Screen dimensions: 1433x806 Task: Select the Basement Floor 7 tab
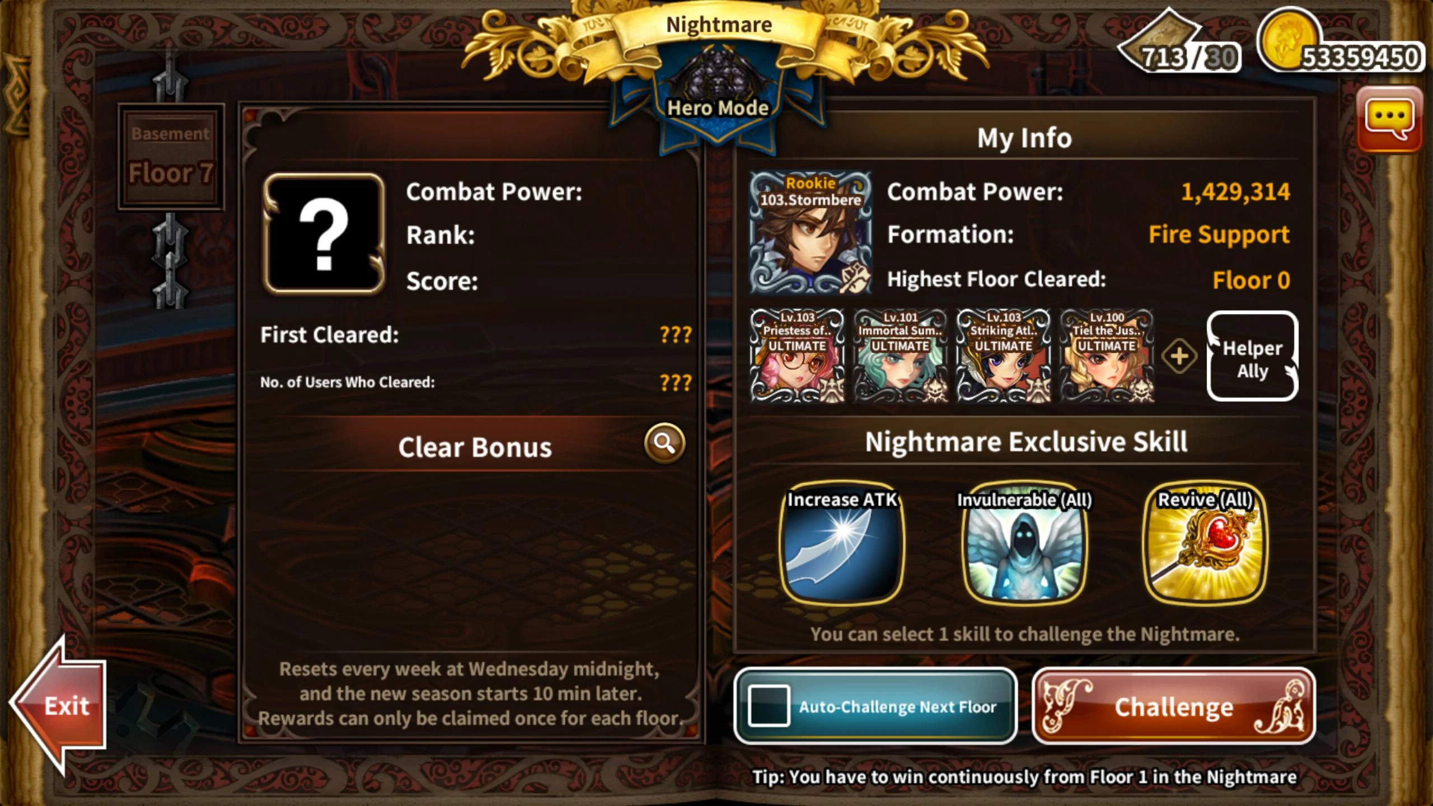[171, 156]
